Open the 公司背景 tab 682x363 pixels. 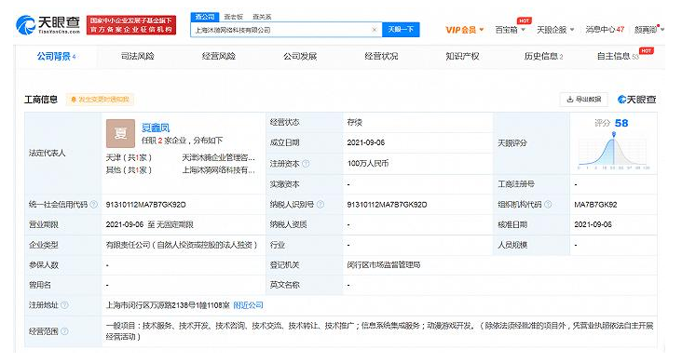pyautogui.click(x=56, y=57)
